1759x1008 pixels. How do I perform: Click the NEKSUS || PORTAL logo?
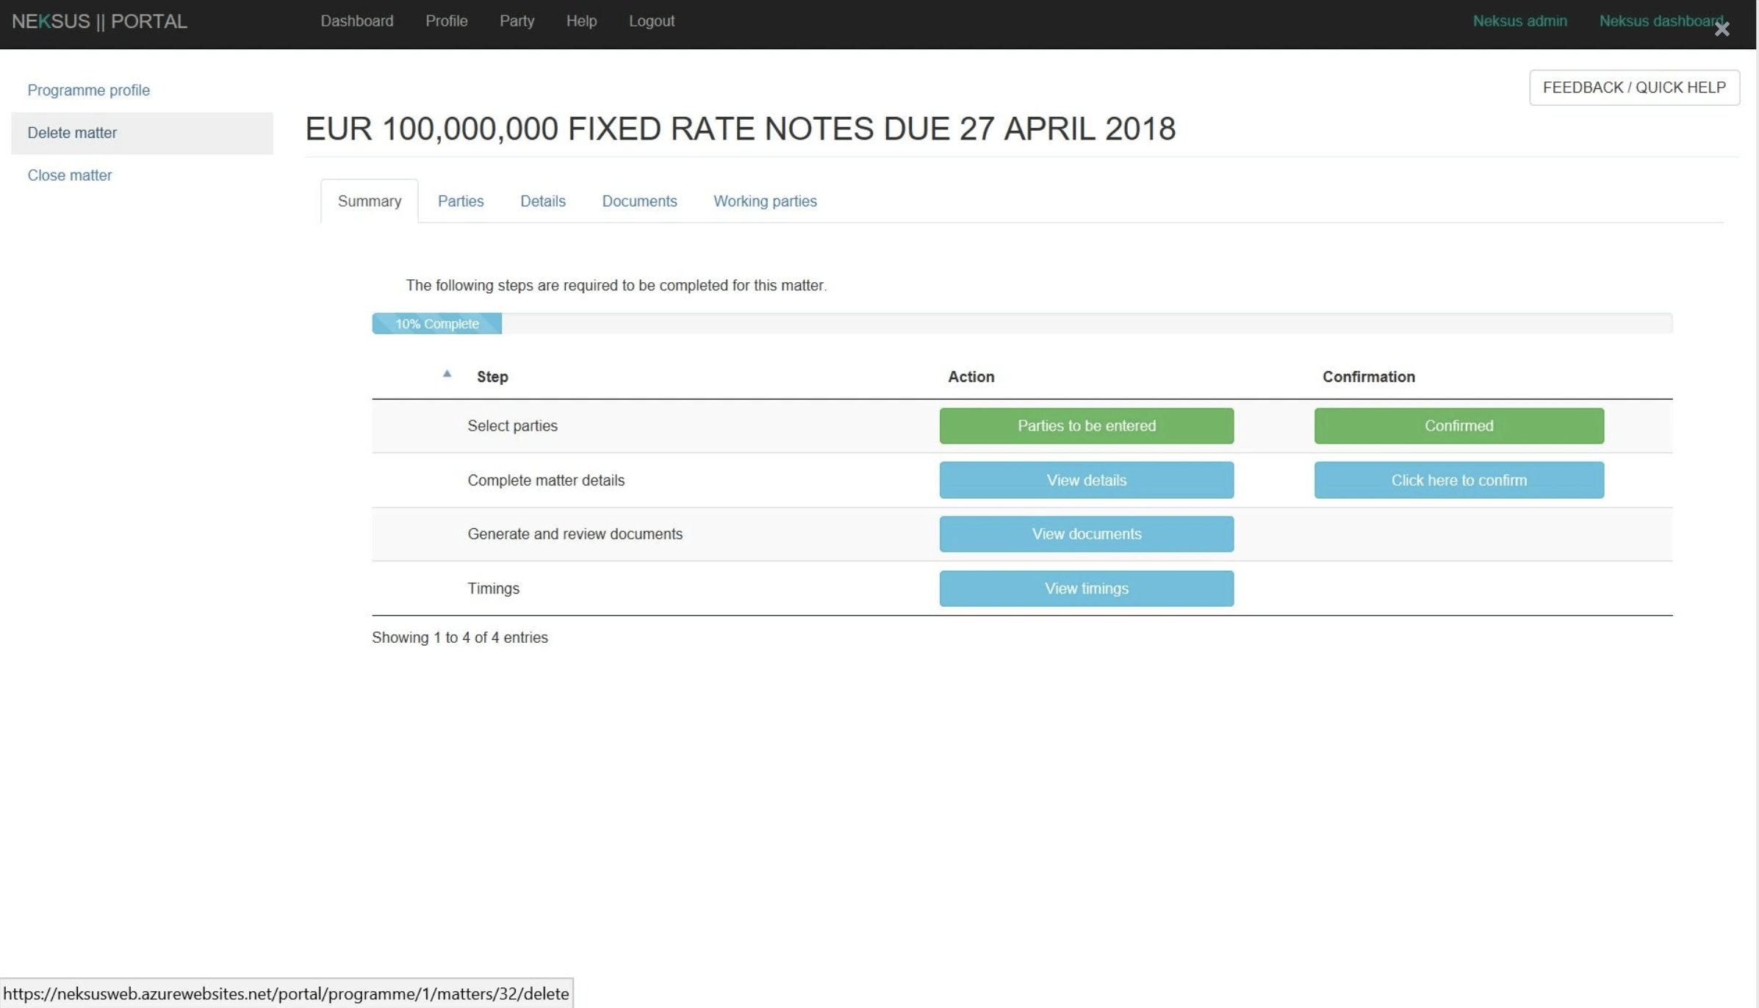pos(99,21)
